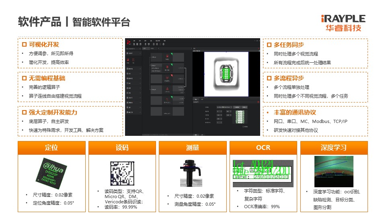386x217 pixels.
Task: Click the 多流程异步 heading text
Action: point(289,78)
